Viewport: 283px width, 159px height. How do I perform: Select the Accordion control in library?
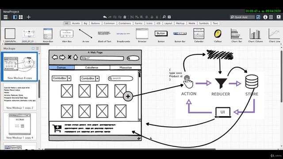point(48,35)
